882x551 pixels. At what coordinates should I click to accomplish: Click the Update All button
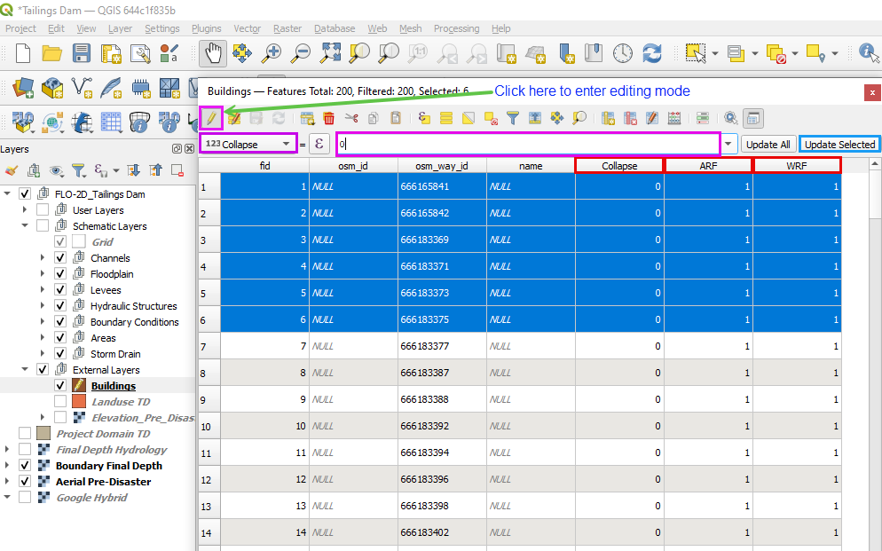click(x=768, y=144)
